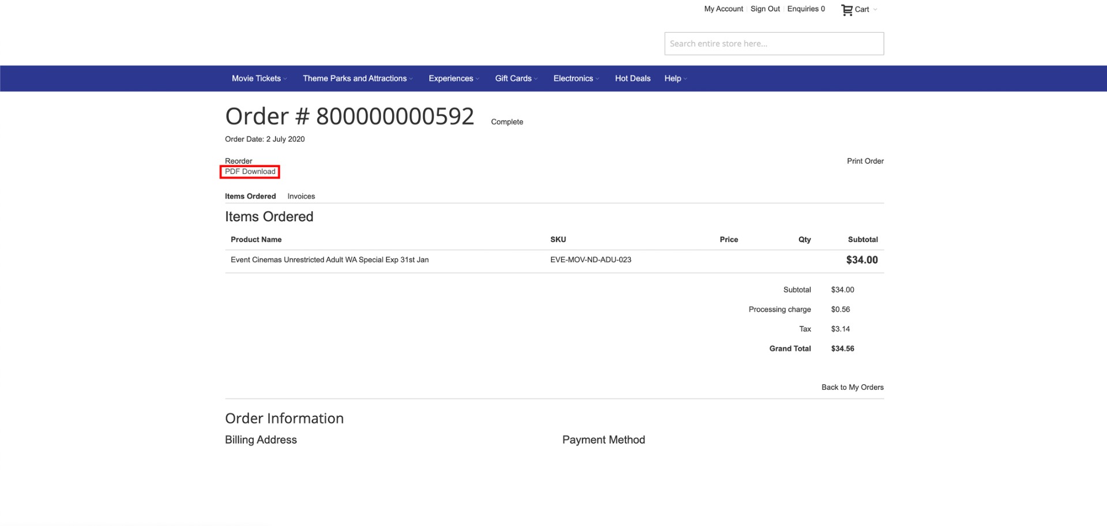The image size is (1107, 527).
Task: Download the order as PDF
Action: (250, 172)
